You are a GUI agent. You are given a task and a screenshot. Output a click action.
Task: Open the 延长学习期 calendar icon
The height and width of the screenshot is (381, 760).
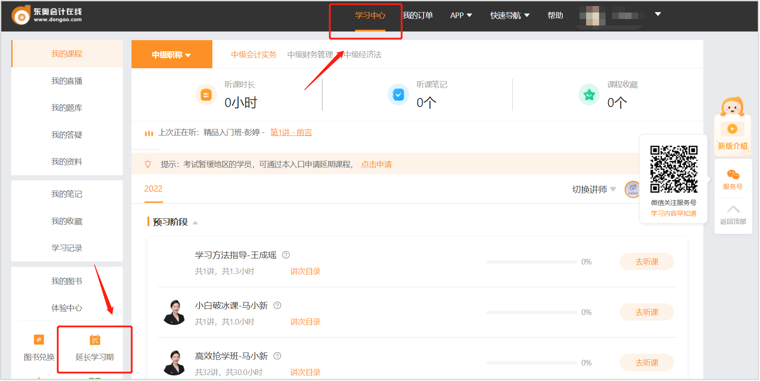coord(95,340)
